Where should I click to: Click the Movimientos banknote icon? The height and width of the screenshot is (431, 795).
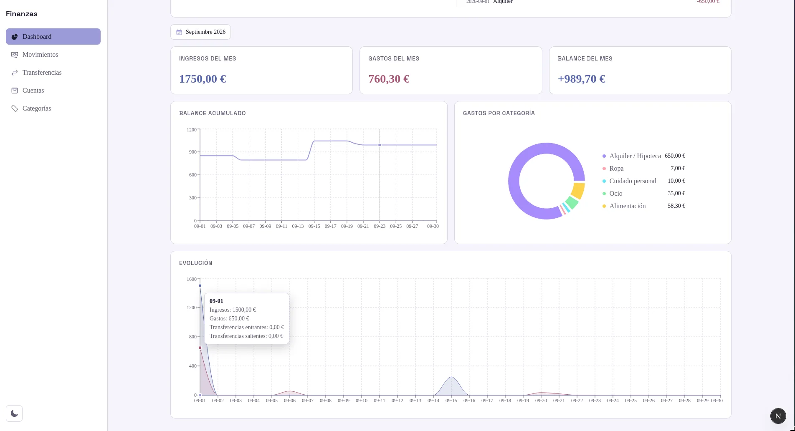tap(15, 55)
